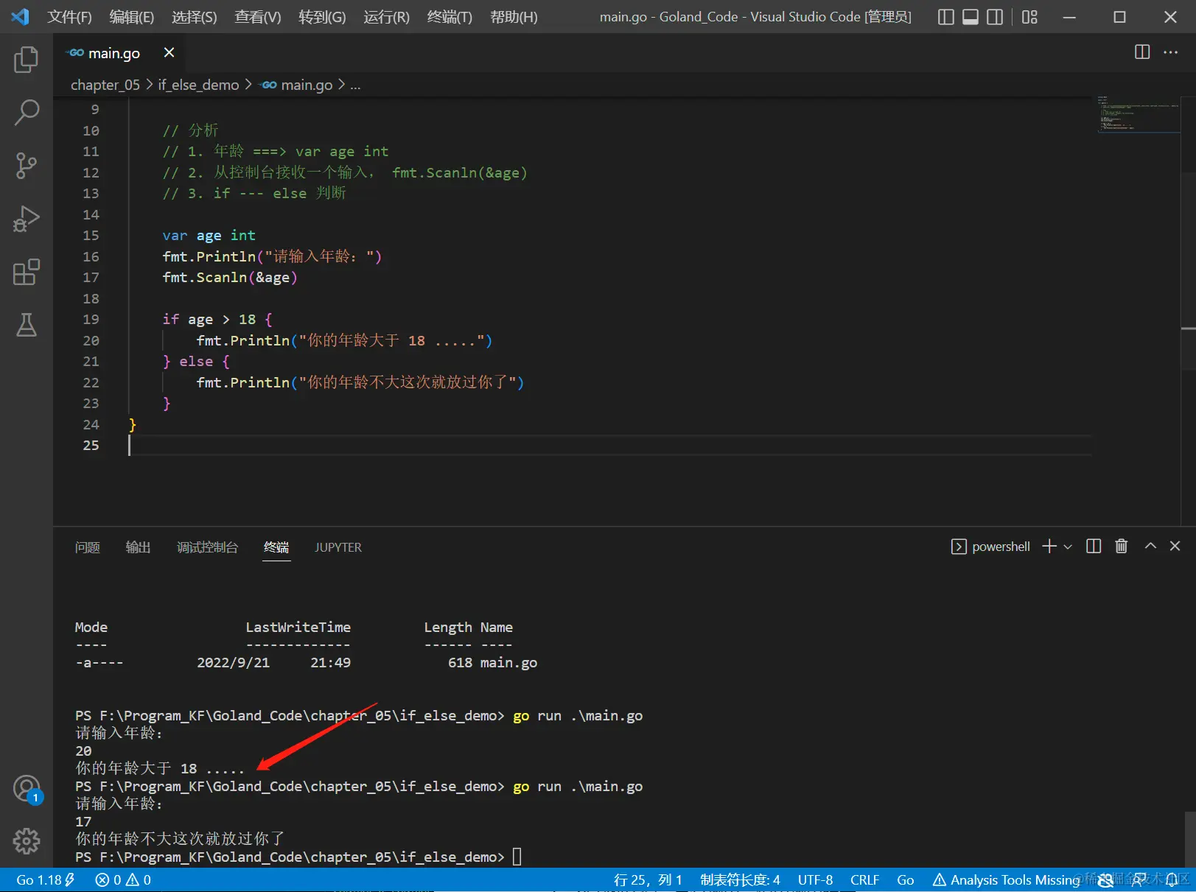Screen dimensions: 1196x892
Task: Close the main.go editor tab
Action: click(169, 52)
